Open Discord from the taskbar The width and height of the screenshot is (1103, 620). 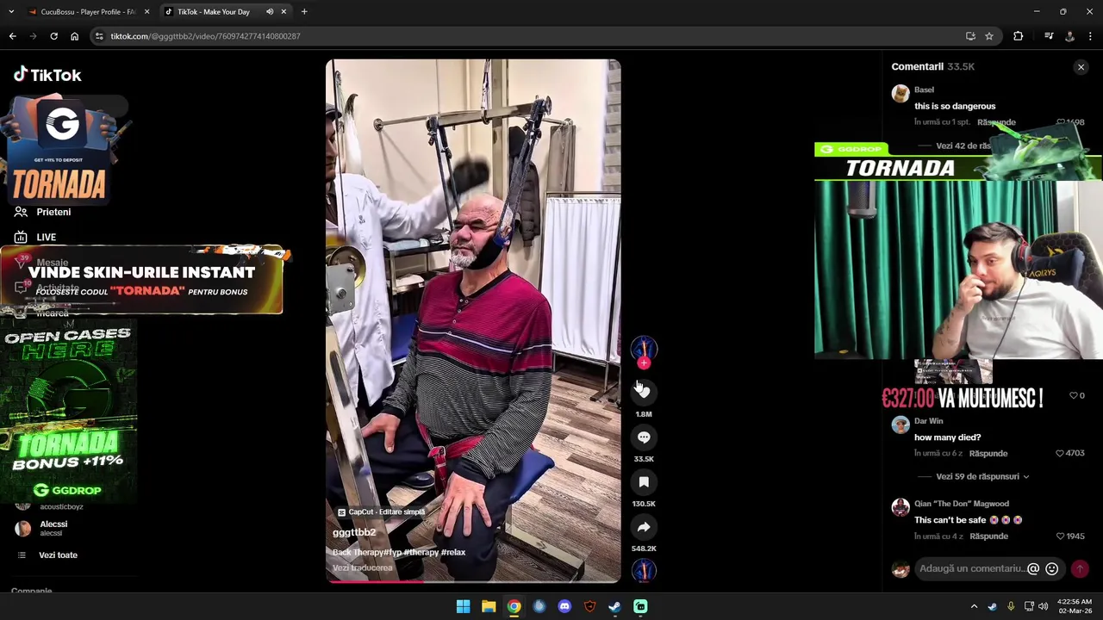[x=564, y=607]
